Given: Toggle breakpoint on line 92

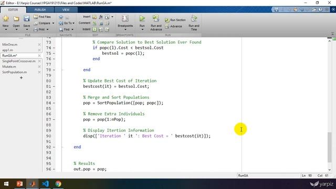Looking at the screenshot, I should click(54, 147).
